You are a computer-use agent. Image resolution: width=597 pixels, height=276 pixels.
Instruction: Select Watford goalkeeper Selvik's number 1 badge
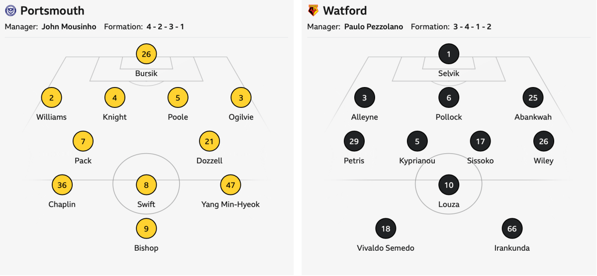[x=449, y=54]
